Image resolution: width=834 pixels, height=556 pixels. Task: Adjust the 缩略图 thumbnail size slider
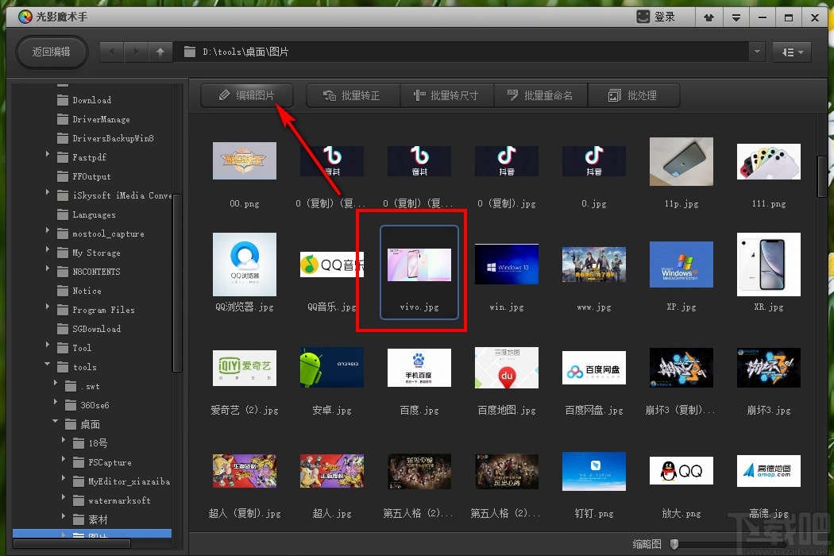click(x=674, y=544)
